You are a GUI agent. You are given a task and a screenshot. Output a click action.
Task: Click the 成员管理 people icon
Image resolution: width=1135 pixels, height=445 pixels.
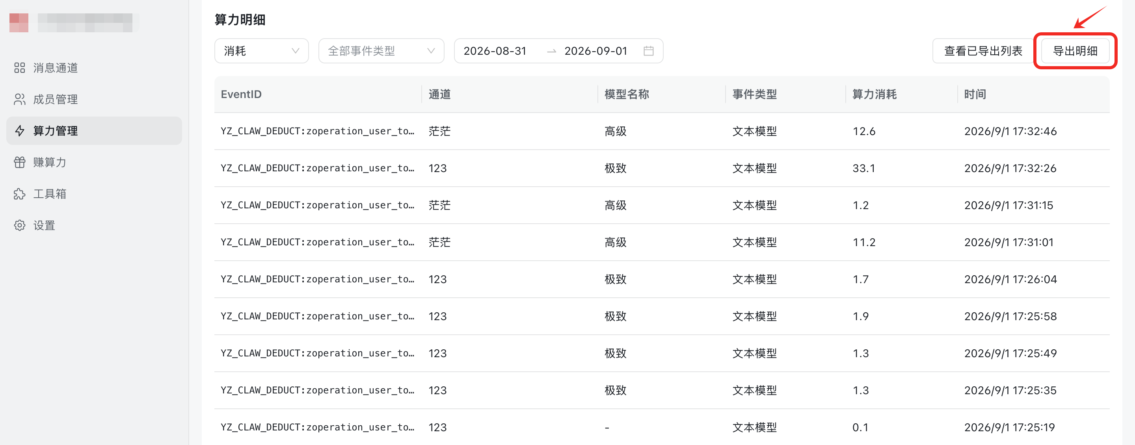point(19,100)
